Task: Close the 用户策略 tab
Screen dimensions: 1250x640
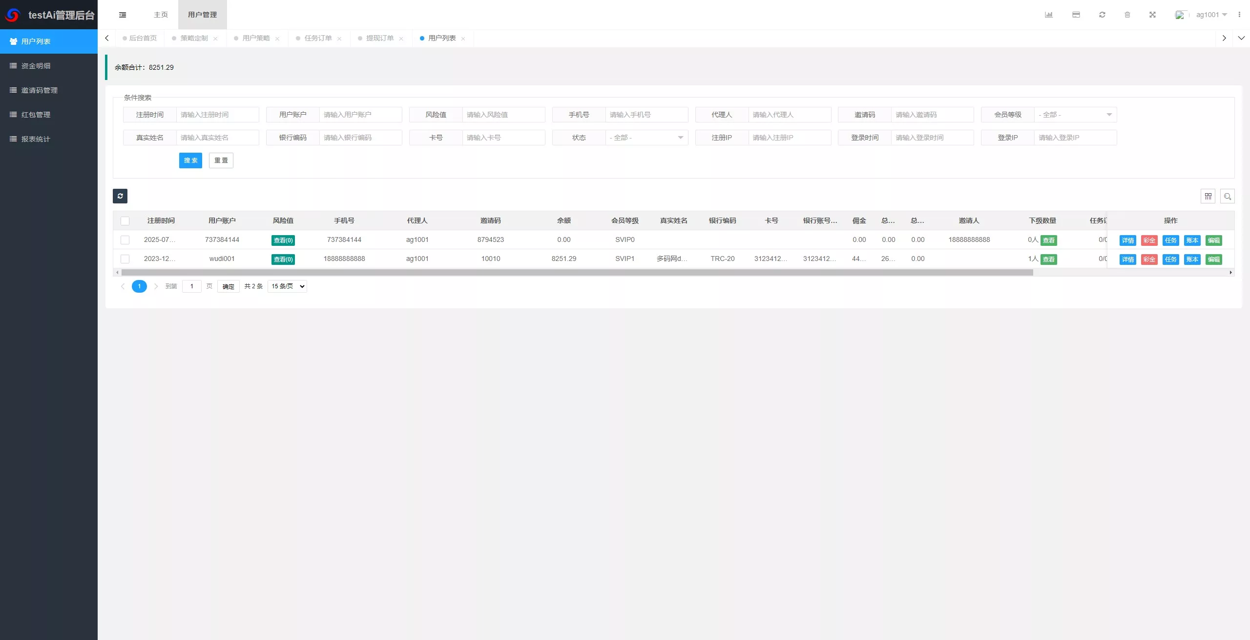Action: click(x=277, y=39)
